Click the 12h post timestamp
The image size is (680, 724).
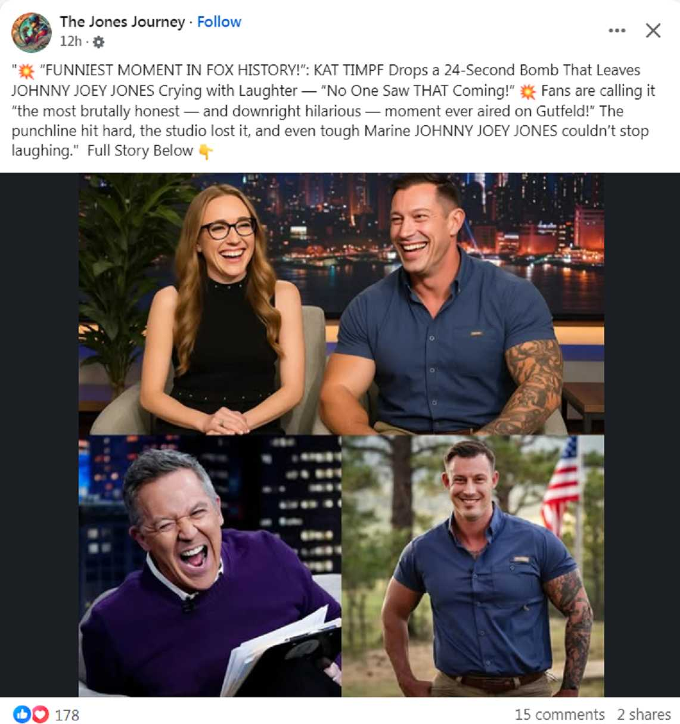(70, 41)
